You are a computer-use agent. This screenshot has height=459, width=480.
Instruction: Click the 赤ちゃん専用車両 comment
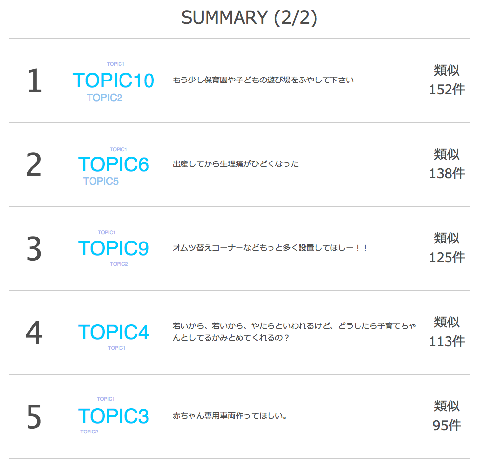(230, 416)
